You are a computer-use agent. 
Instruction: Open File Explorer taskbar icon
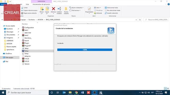pyautogui.click(x=70, y=93)
